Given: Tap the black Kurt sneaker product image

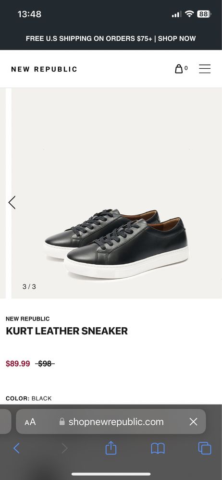Looking at the screenshot, I should click(x=116, y=244).
